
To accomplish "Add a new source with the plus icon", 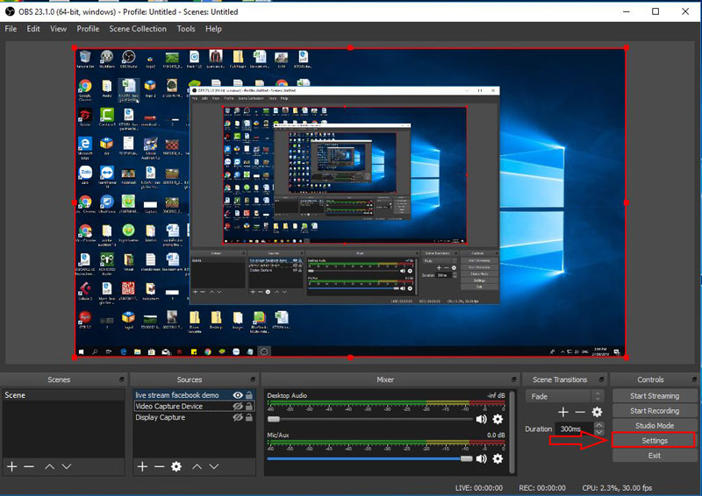I will click(x=142, y=466).
